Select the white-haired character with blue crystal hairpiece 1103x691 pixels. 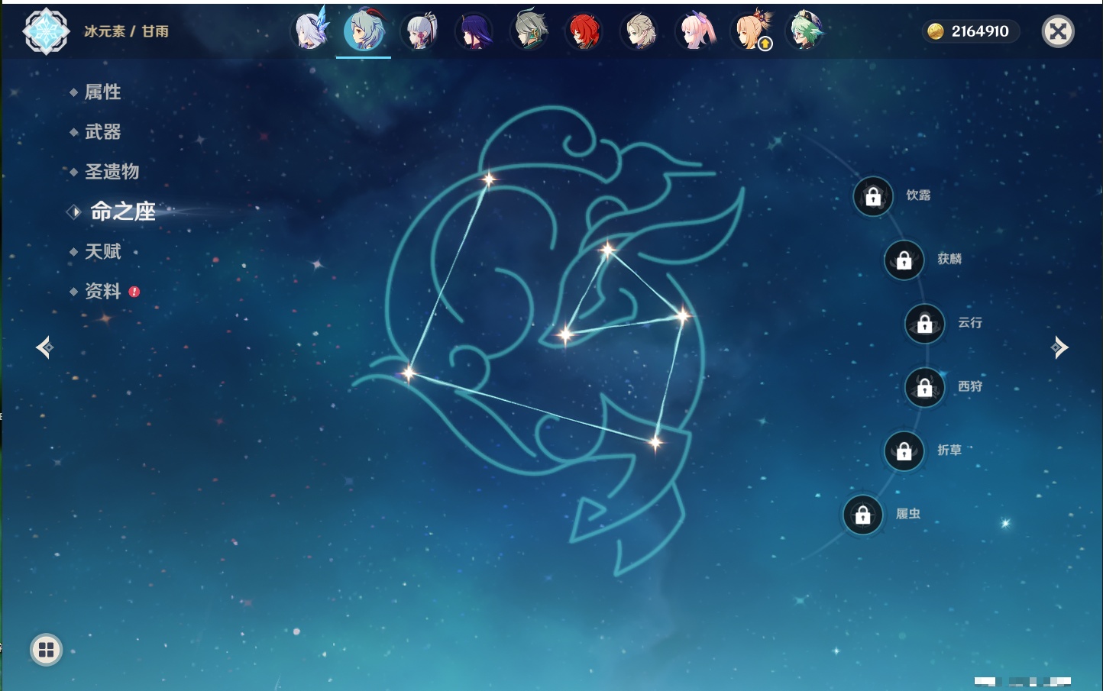(x=311, y=31)
